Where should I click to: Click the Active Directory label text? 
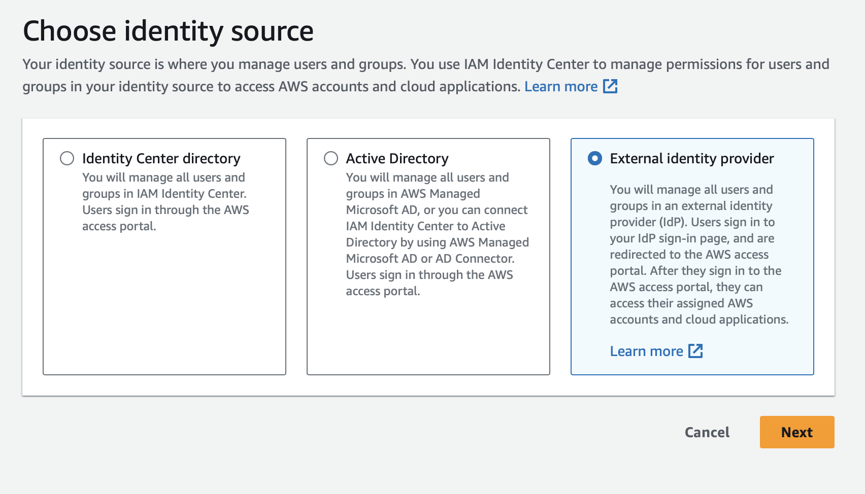396,158
